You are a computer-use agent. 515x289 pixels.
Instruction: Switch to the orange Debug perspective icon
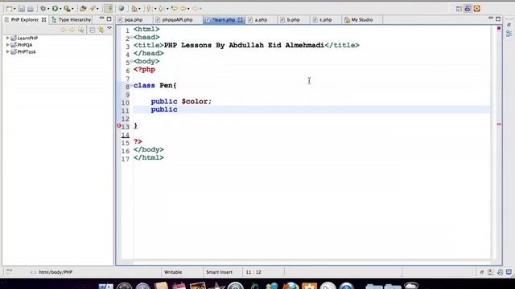tap(477, 9)
